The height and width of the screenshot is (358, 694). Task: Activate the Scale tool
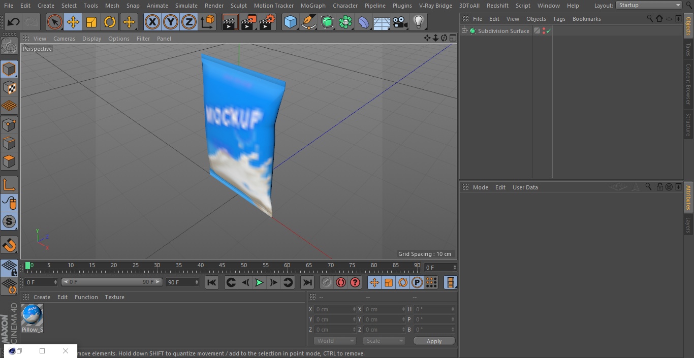91,22
